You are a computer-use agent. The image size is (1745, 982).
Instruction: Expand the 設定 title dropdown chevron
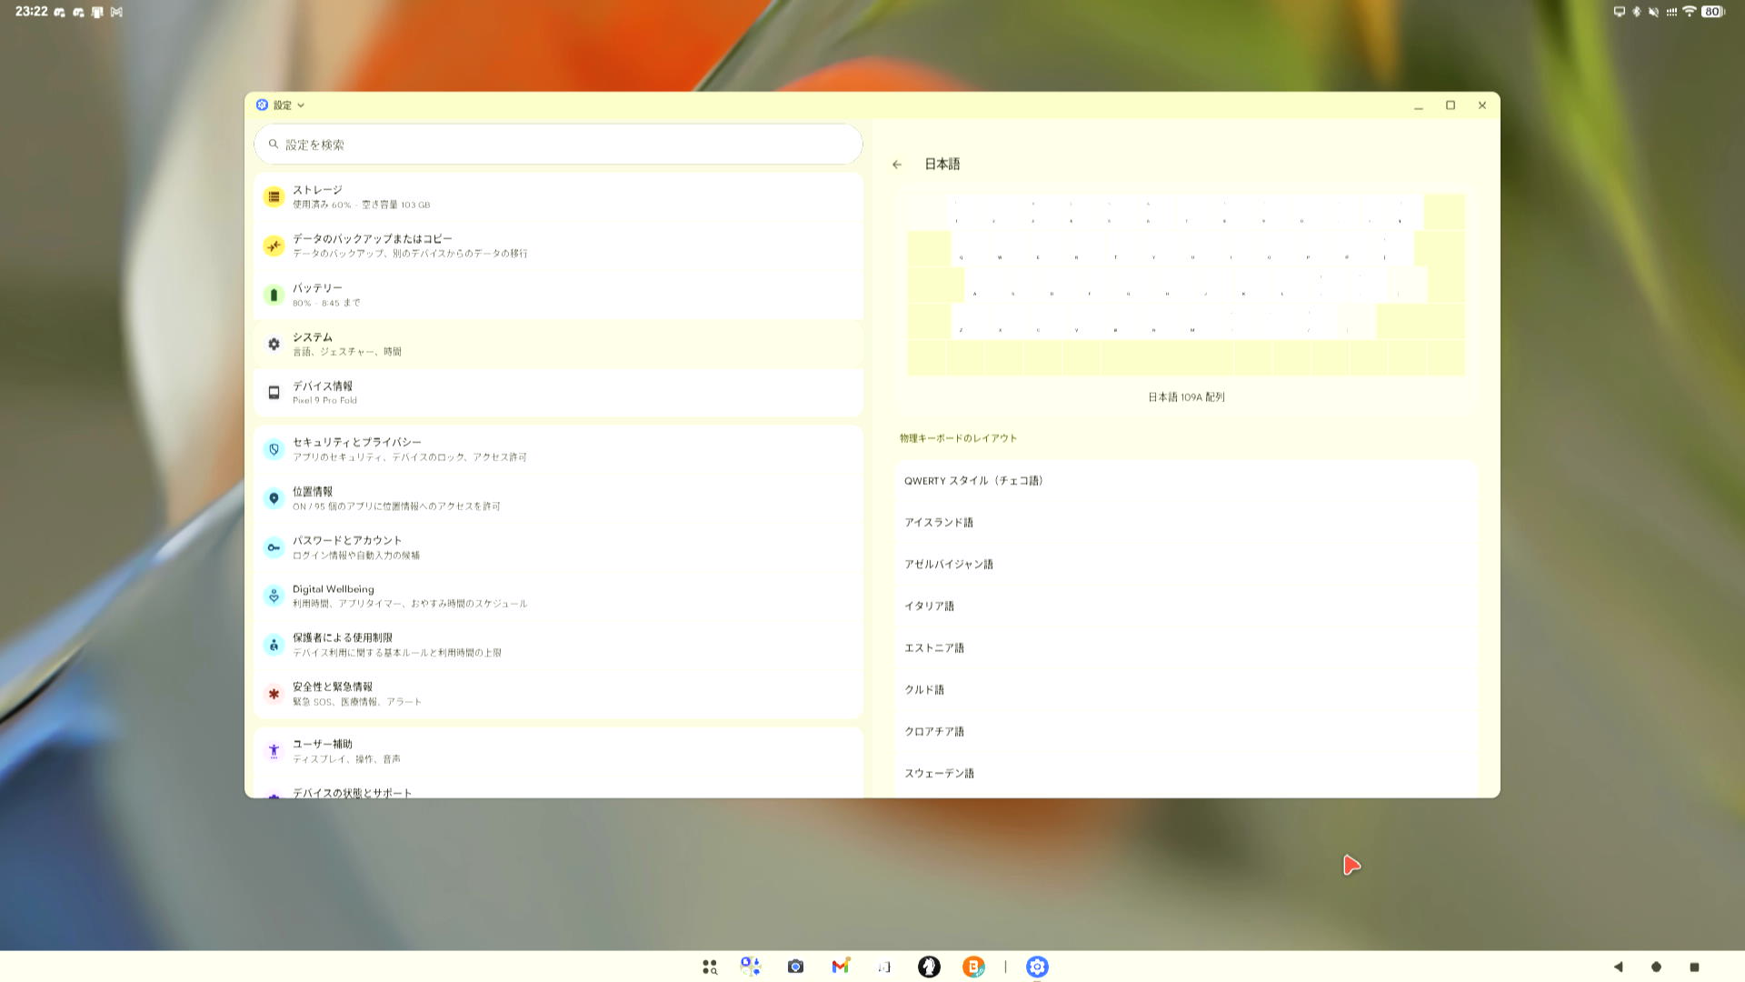pyautogui.click(x=302, y=105)
